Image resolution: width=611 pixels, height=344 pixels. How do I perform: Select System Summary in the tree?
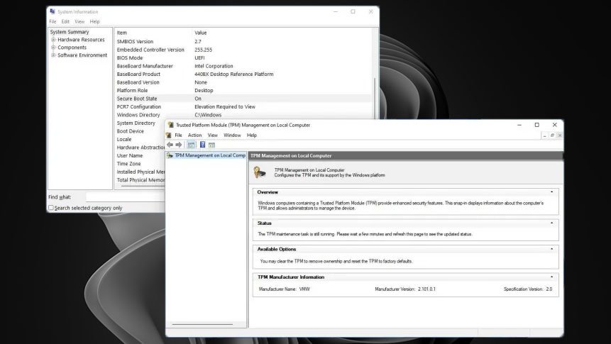69,32
